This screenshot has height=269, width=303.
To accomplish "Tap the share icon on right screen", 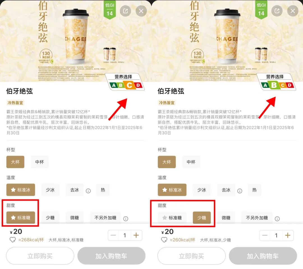I will [277, 11].
